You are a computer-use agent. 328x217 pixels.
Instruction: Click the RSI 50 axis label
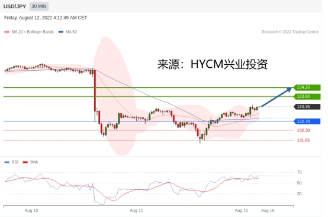(x=300, y=183)
